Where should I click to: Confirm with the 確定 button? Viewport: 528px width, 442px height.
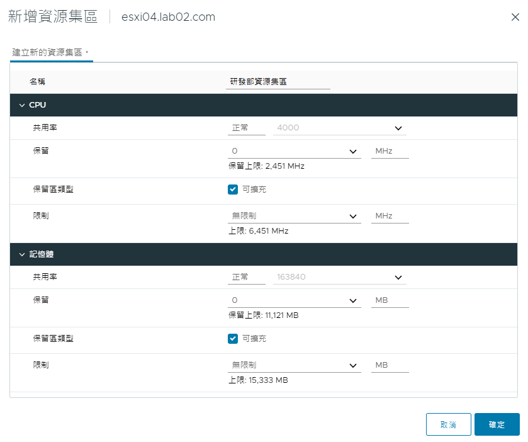point(497,424)
